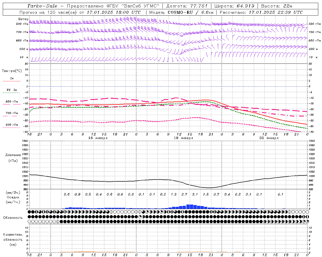Click the 700 гПа temperature legend entry
Image resolution: width=322 pixels, height=257 pixels.
[12, 113]
